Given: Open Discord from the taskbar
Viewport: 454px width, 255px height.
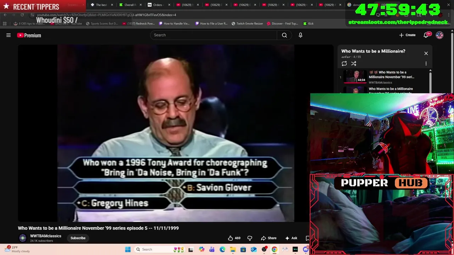Looking at the screenshot, I should pyautogui.click(x=306, y=249).
